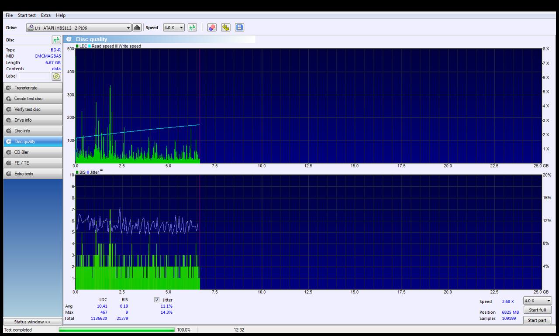Open the toolbar Speed dropdown
The image size is (559, 336).
point(174,27)
